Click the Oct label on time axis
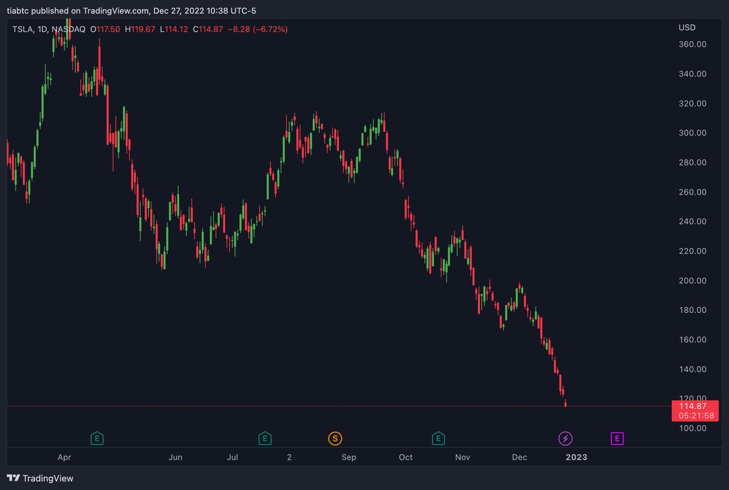This screenshot has width=729, height=490. point(405,457)
